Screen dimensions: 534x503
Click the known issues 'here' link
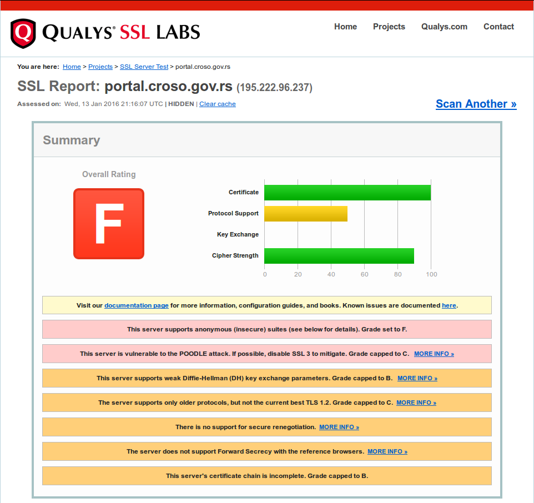tap(449, 305)
